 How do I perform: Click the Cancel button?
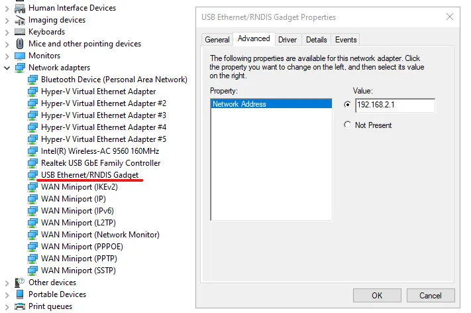pyautogui.click(x=430, y=296)
